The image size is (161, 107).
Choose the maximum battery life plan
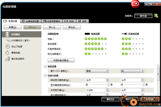pos(22,59)
